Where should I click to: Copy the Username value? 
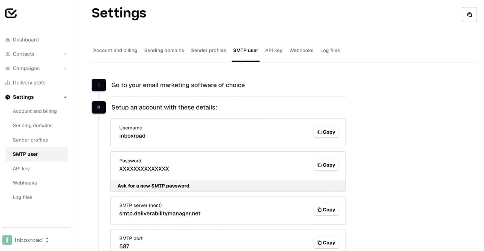pos(326,132)
